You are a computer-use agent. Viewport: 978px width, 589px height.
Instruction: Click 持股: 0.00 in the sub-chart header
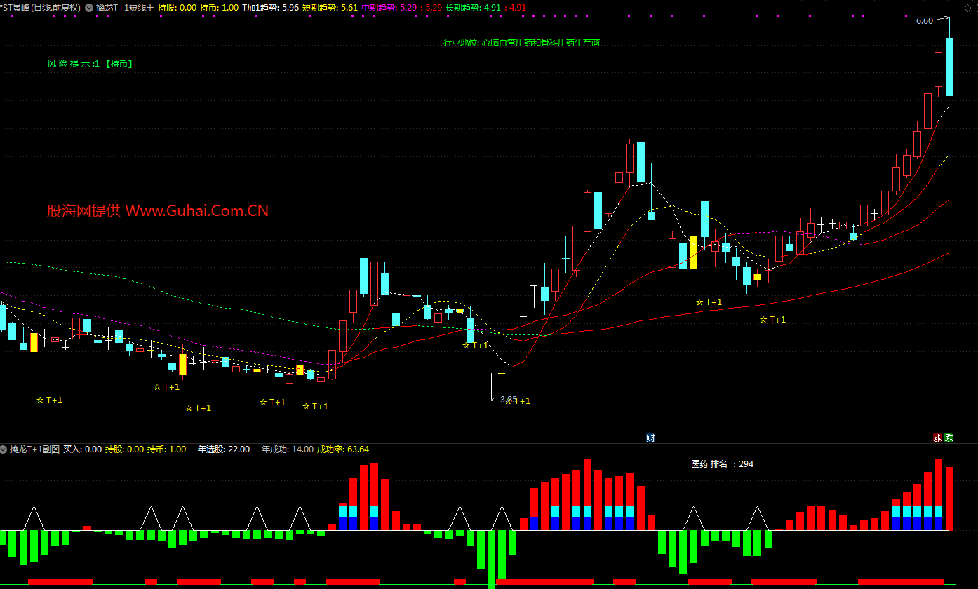124,449
